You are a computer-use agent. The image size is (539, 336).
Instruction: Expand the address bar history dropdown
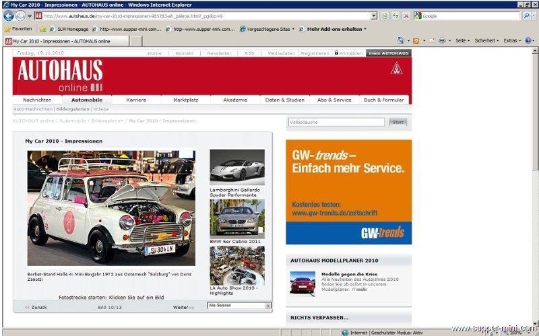click(x=375, y=16)
